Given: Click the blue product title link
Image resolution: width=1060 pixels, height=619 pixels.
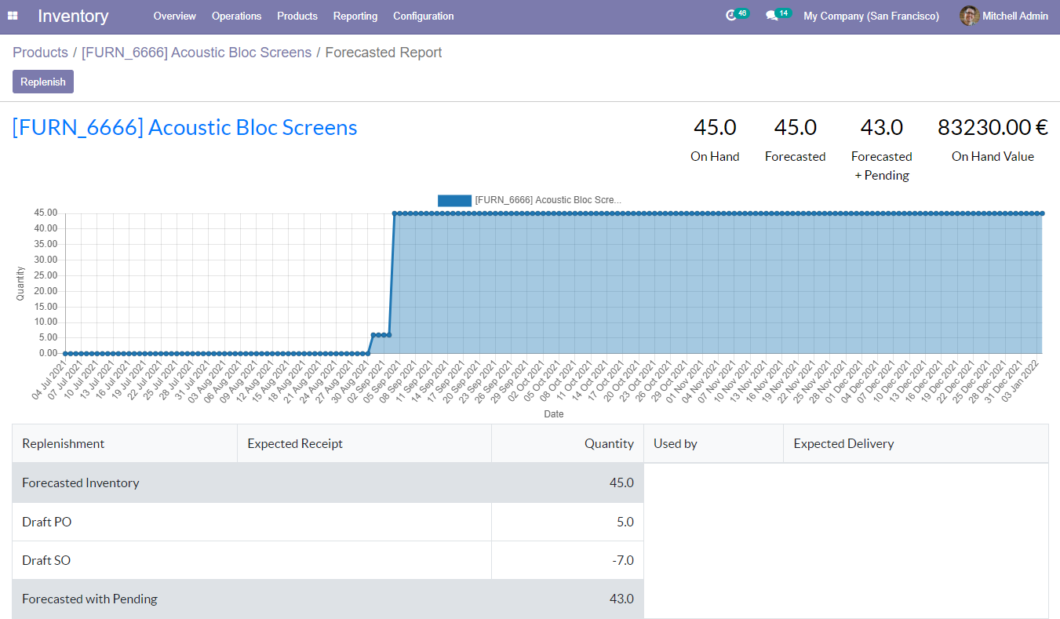Looking at the screenshot, I should 184,127.
